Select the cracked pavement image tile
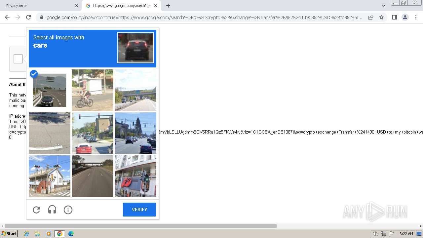Screen dimensions: 423x238 coord(50,133)
